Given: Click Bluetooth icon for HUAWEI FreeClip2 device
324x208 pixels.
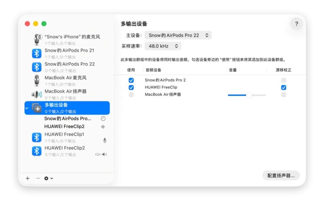Looking at the screenshot, I should point(37,151).
